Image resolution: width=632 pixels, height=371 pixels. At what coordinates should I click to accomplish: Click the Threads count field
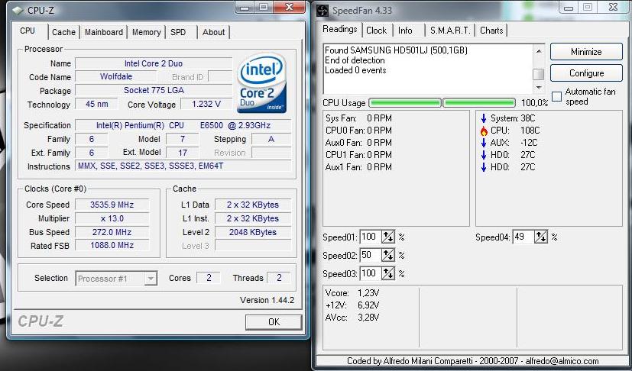279,278
